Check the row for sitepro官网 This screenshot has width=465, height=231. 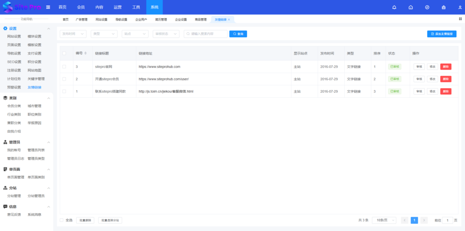click(64, 67)
